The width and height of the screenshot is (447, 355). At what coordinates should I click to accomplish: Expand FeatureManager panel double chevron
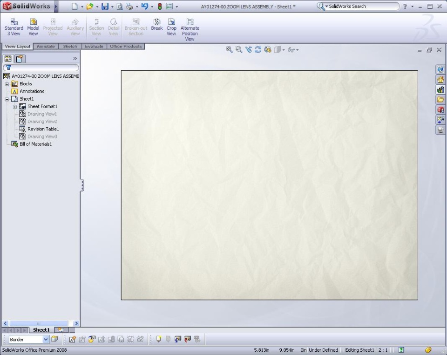75,58
